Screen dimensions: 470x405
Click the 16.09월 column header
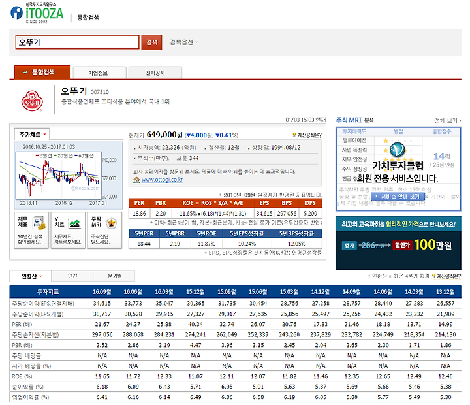coord(102,291)
